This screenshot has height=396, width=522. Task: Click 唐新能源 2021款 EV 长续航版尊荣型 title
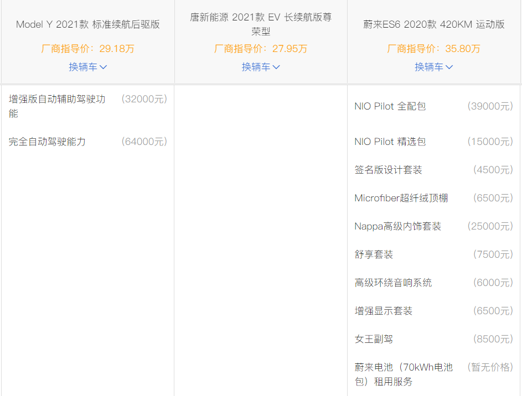(x=261, y=24)
